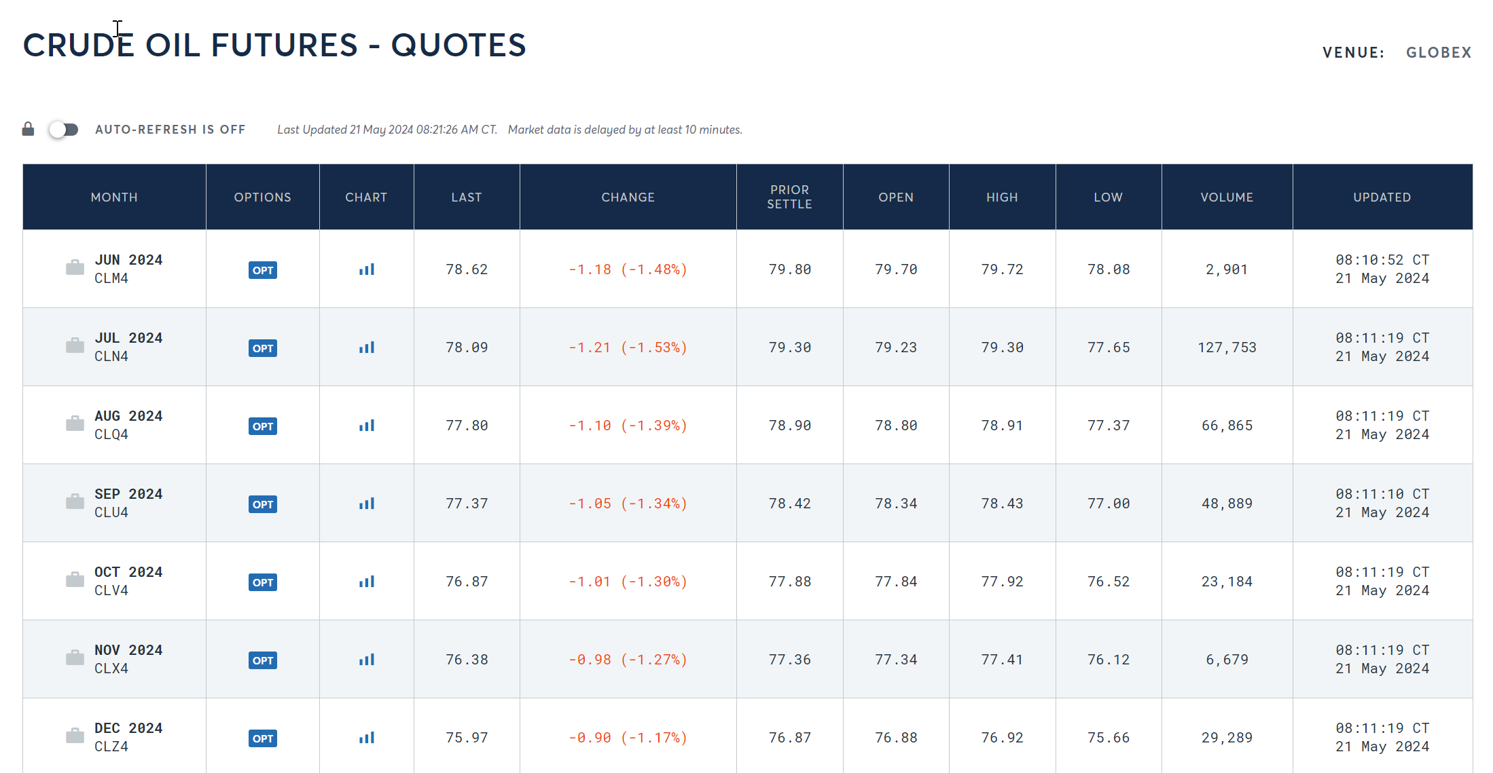
Task: Open the chart for DEC 2024
Action: [x=367, y=738]
